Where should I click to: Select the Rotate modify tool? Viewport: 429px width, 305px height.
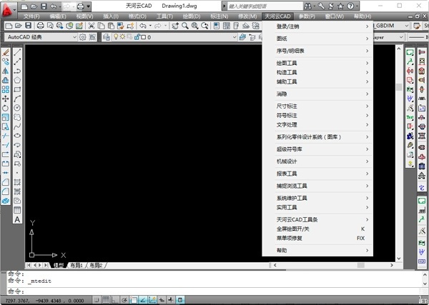(x=6, y=108)
